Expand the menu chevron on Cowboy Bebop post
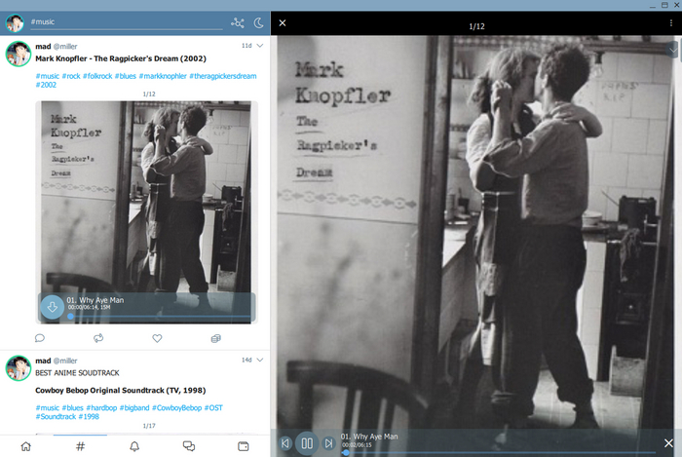This screenshot has width=682, height=457. pyautogui.click(x=260, y=360)
